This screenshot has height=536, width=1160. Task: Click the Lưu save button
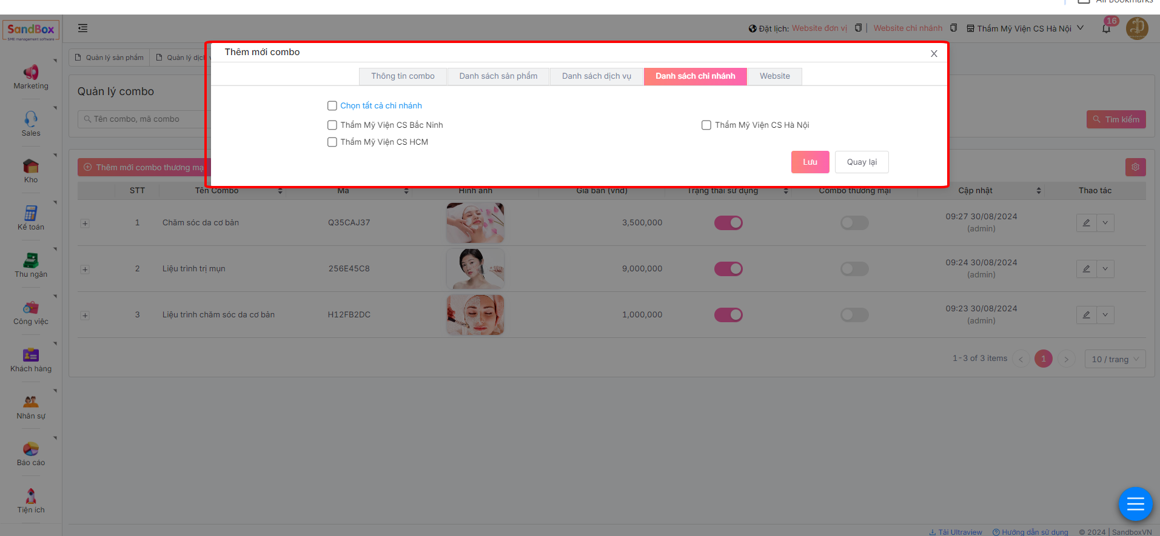coord(810,162)
